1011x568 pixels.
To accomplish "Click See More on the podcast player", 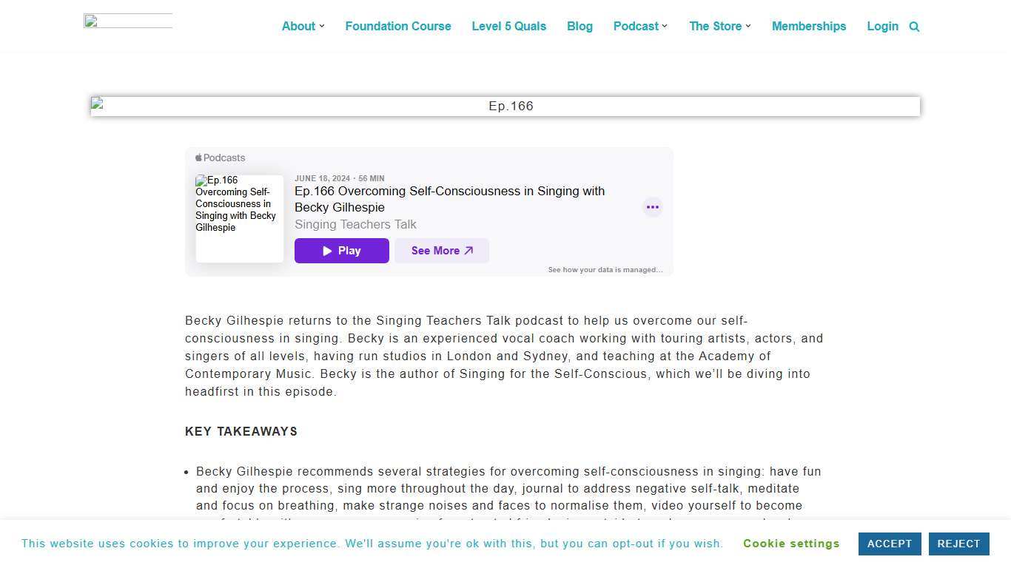I will 441,251.
